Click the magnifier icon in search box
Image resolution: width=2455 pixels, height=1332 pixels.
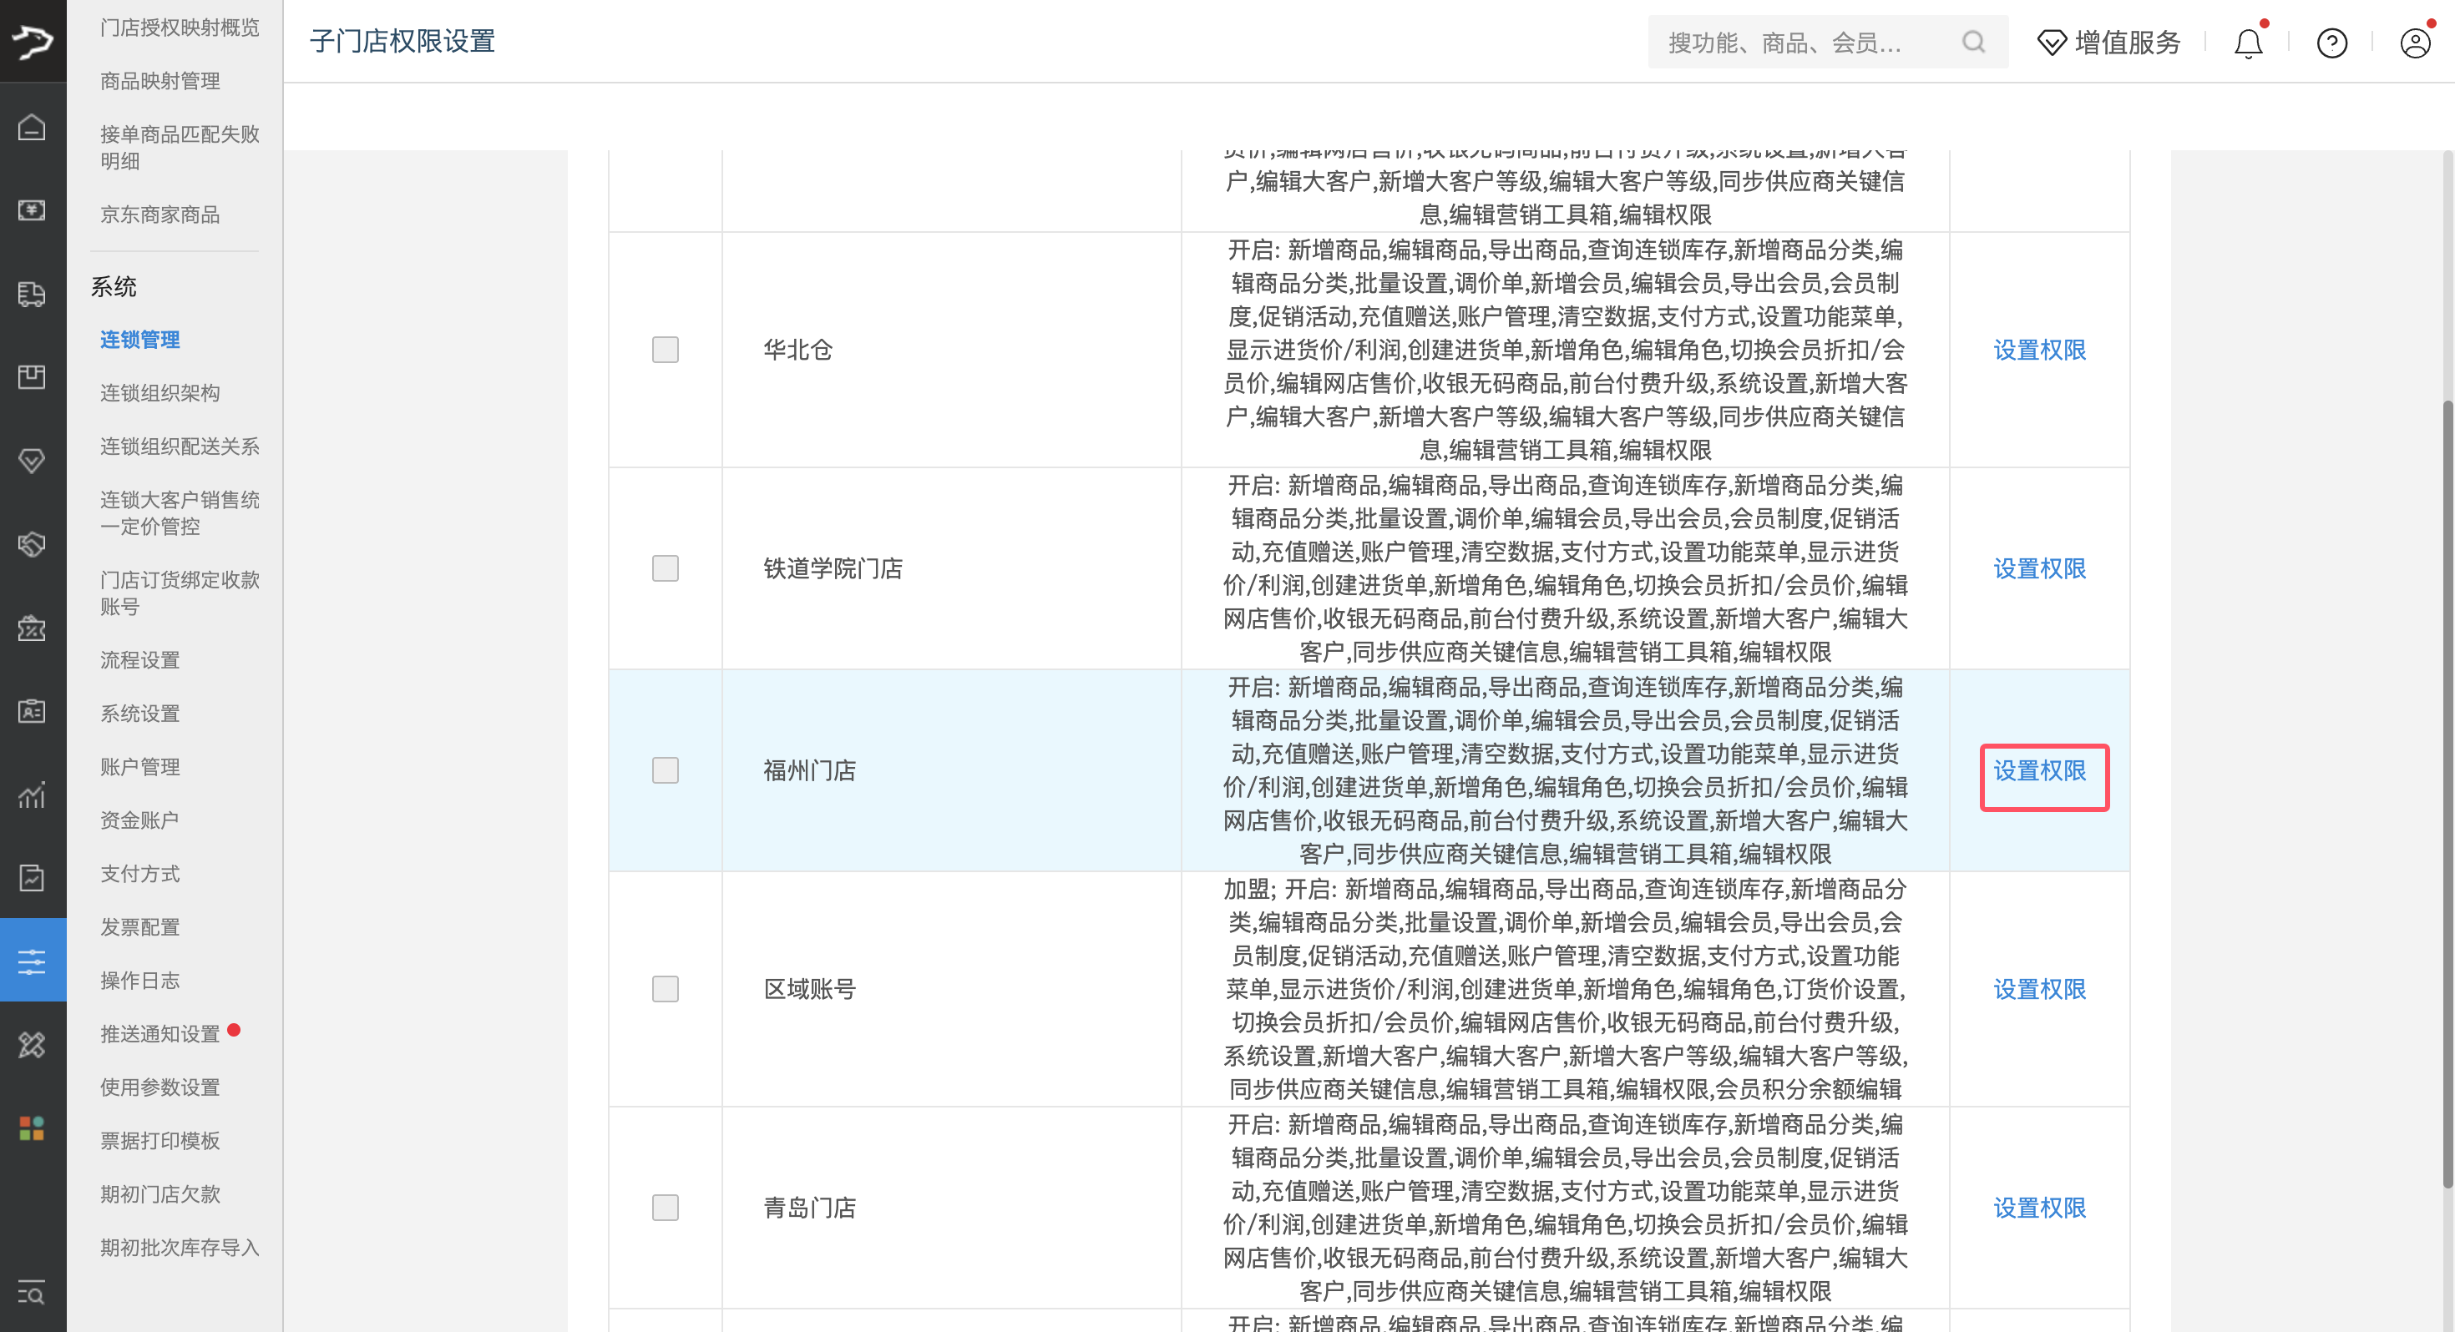point(1974,42)
